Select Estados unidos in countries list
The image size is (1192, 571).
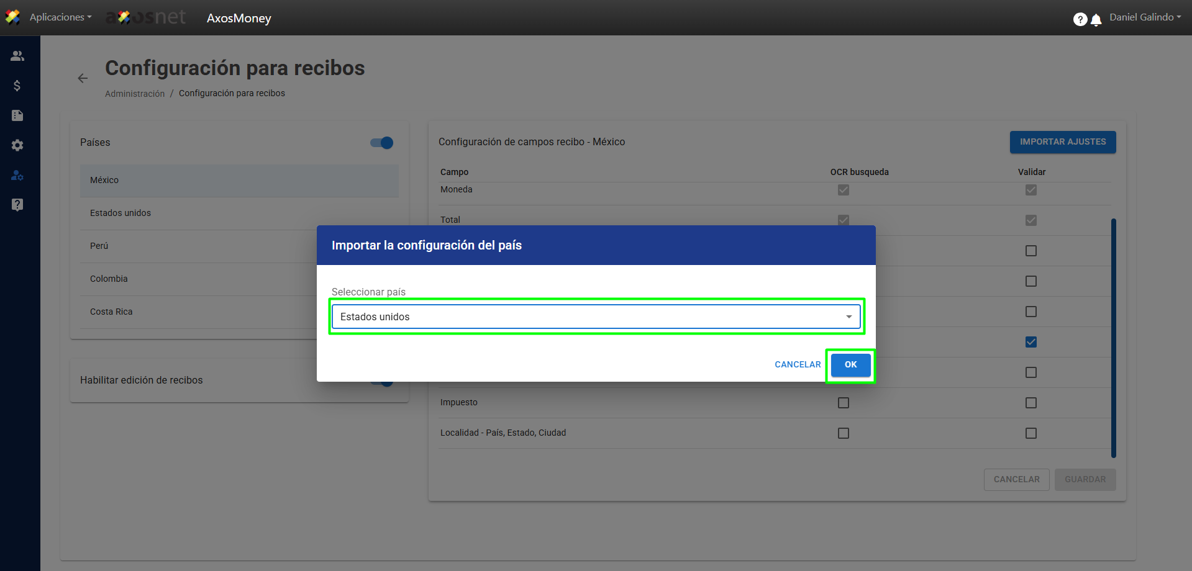pyautogui.click(x=121, y=213)
